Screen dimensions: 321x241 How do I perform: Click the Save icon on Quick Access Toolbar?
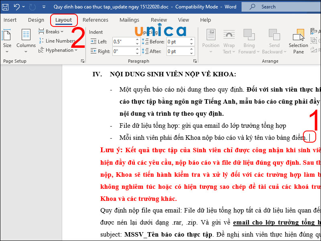(x=5, y=6)
